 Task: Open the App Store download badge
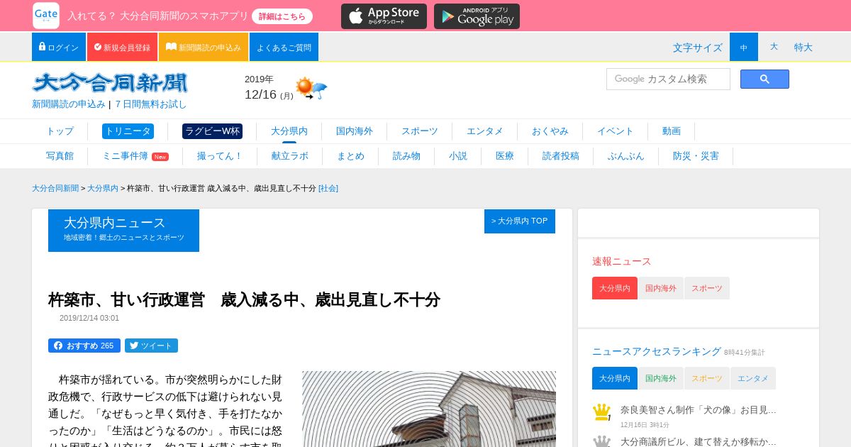[x=384, y=16]
